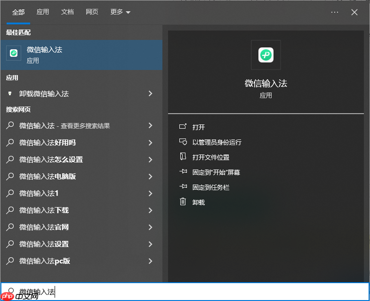Expand arrow for 微信输入法1

(151, 193)
